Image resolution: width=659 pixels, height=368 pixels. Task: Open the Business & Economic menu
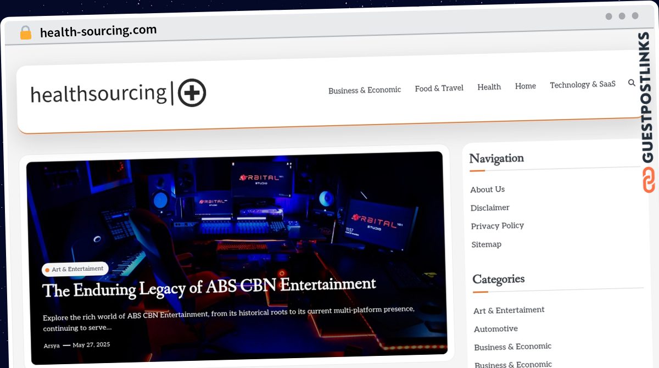tap(365, 90)
